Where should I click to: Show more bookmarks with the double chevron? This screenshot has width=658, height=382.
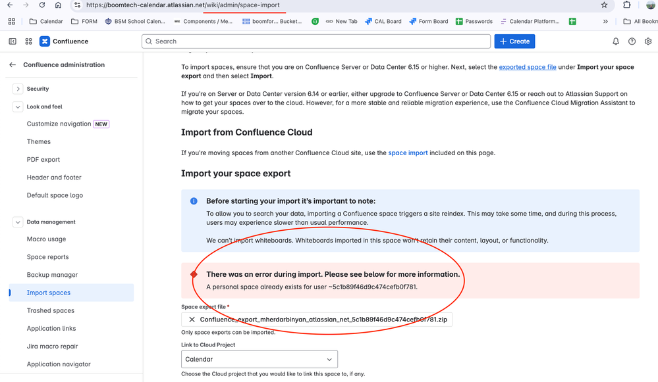coord(605,21)
